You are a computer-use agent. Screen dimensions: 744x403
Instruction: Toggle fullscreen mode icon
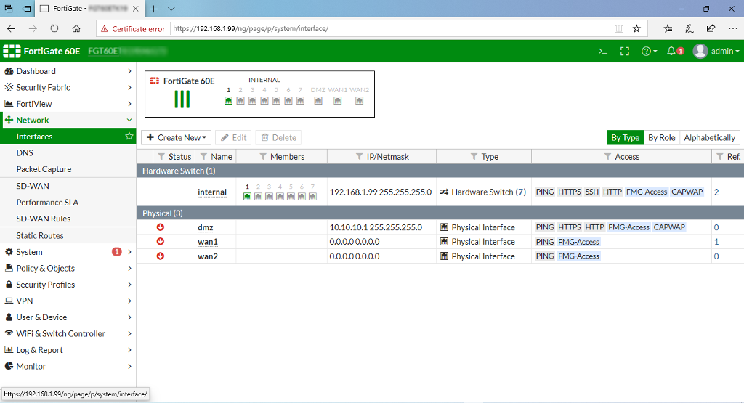625,52
